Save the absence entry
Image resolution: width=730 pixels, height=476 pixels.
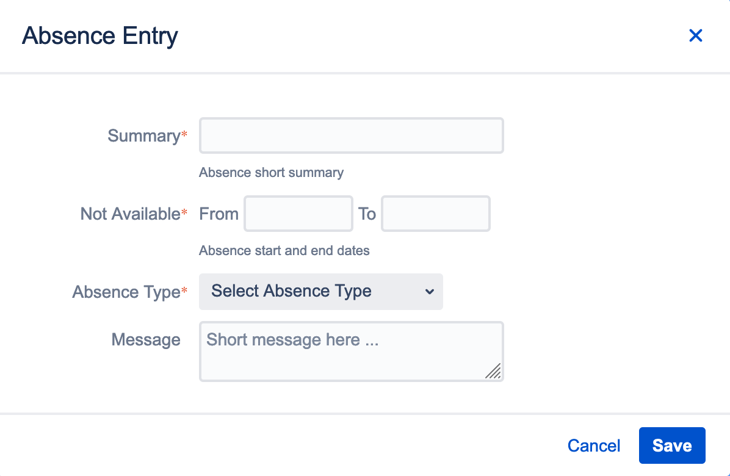671,445
